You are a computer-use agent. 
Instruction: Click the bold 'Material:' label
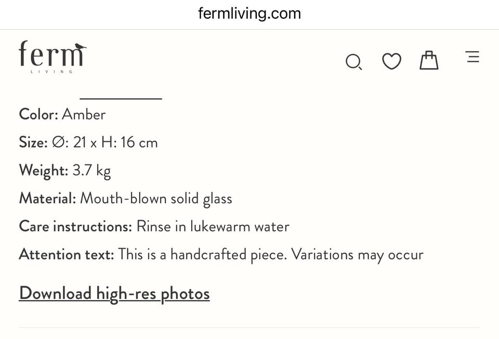47,199
